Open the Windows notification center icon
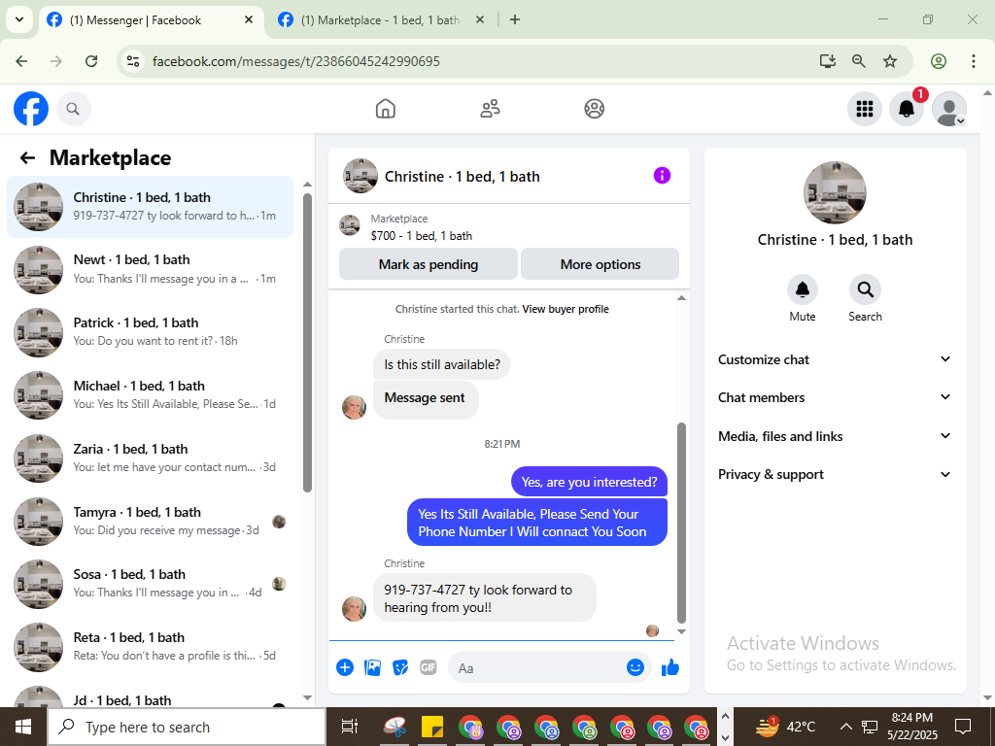This screenshot has height=746, width=995. tap(963, 727)
